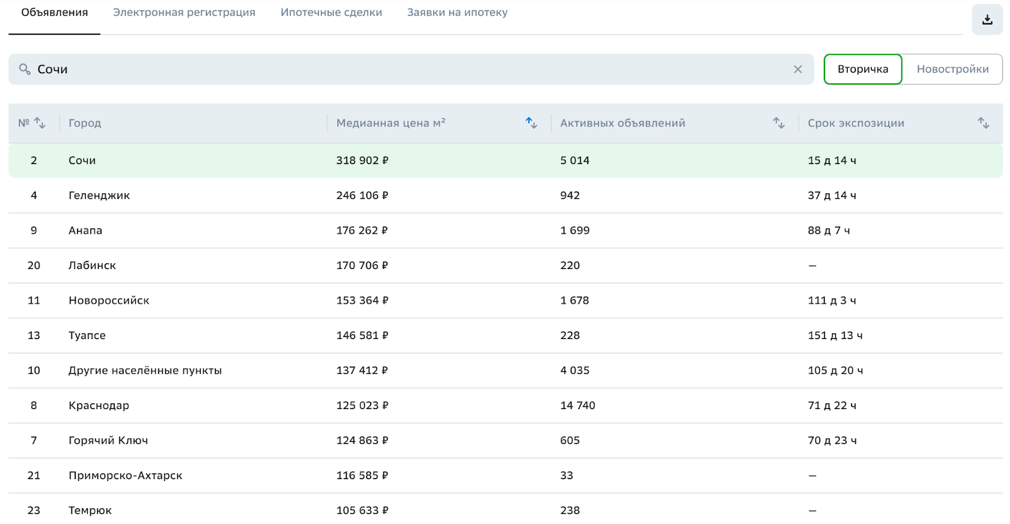Select the Горячий Ключ city name
Viewport: 1010px width, 524px height.
109,441
